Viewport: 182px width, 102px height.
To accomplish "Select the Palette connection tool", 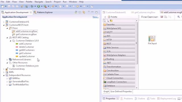I will point(108,21).
